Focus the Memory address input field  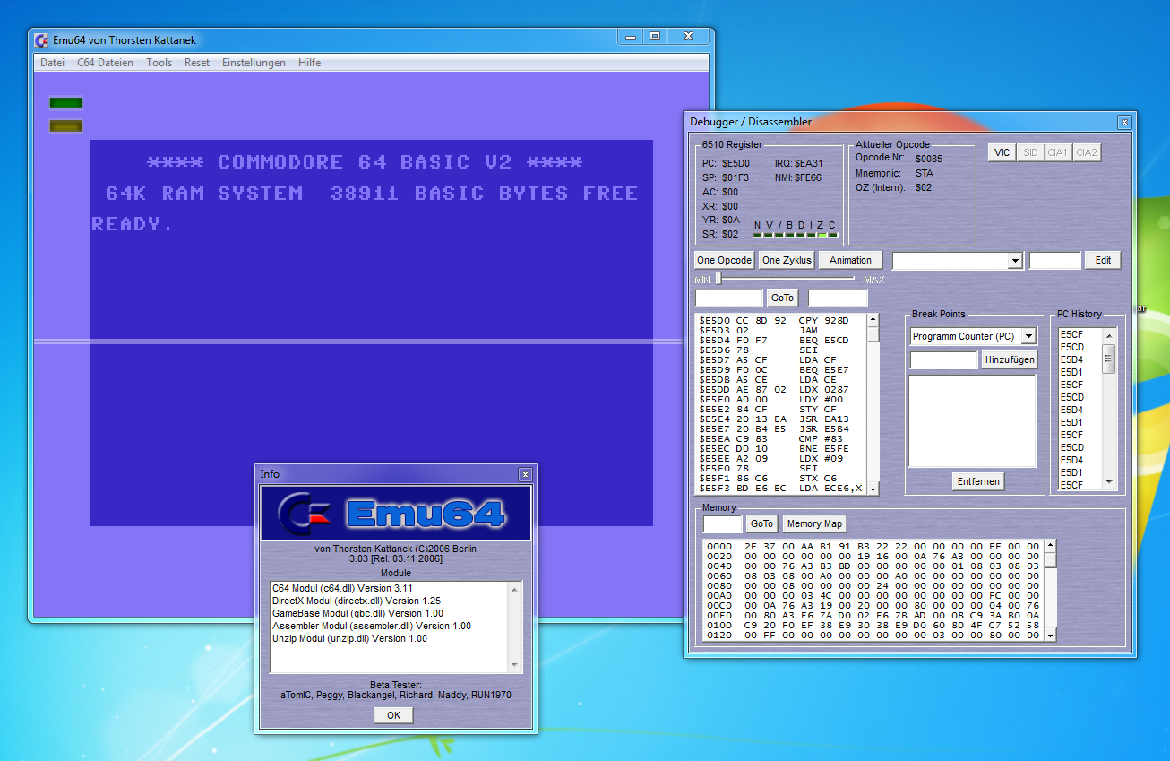tap(722, 524)
